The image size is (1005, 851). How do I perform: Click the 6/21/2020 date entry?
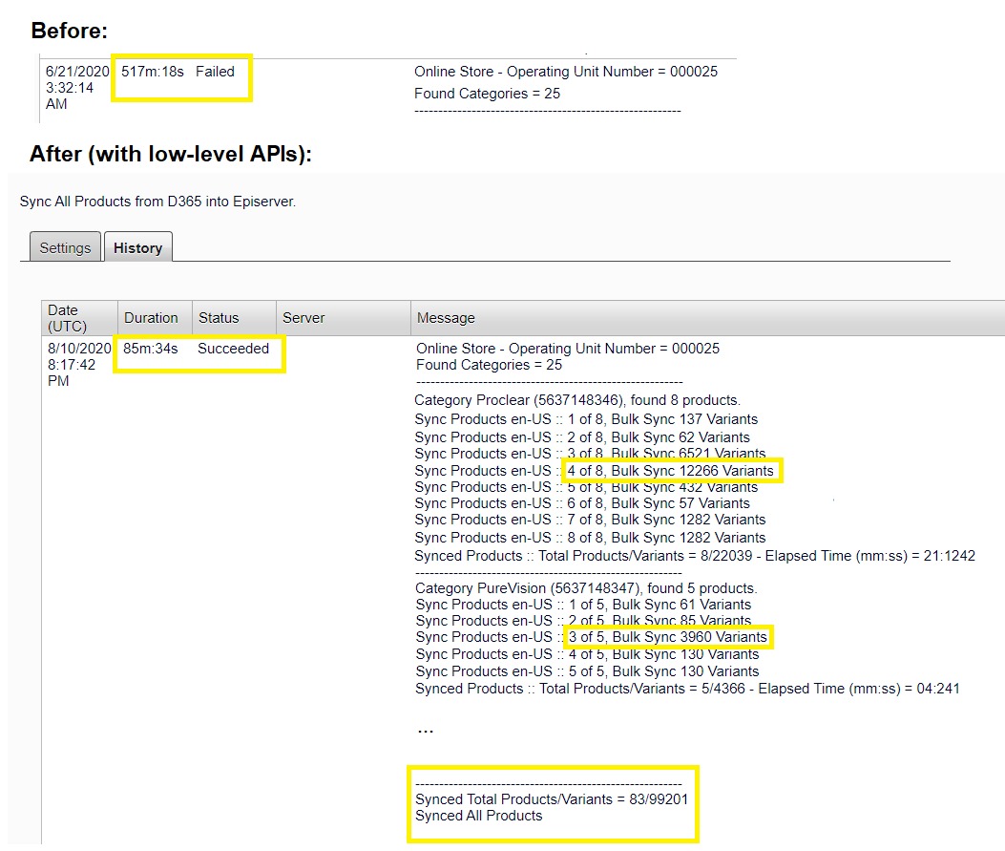(x=78, y=72)
